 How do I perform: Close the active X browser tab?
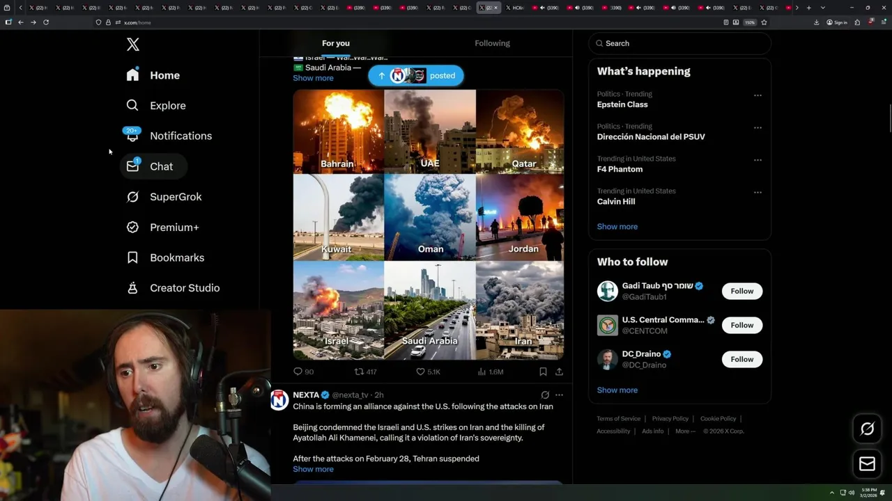496,8
